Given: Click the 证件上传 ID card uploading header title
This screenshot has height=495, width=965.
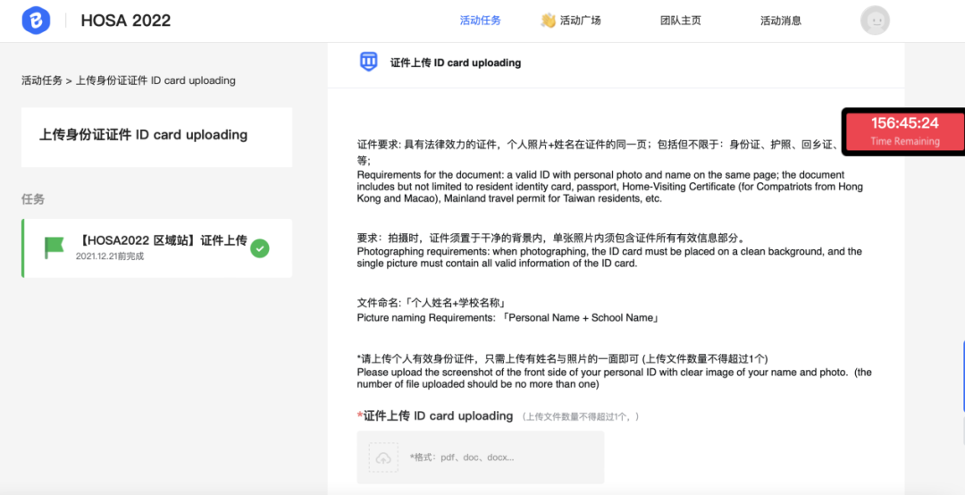Looking at the screenshot, I should pyautogui.click(x=456, y=63).
